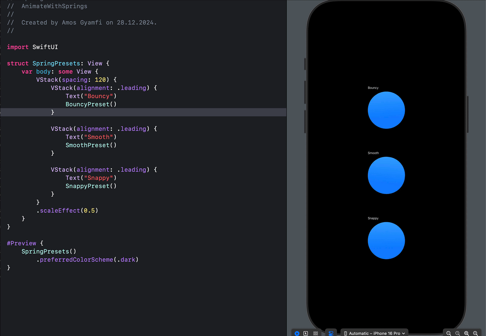This screenshot has height=336, width=486.
Task: Click the Snappy label in the preview
Action: (x=373, y=218)
